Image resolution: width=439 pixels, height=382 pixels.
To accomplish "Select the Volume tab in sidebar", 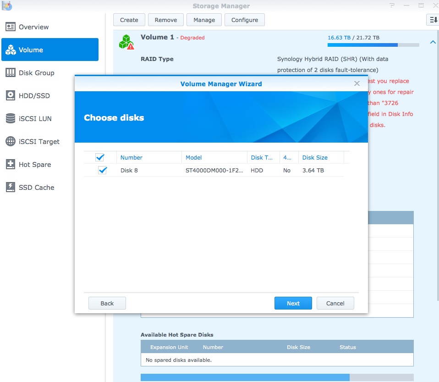I will [x=50, y=50].
